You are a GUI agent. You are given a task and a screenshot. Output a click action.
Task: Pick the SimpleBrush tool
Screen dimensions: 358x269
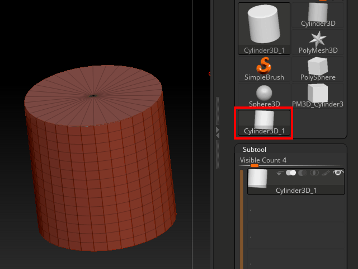coord(264,68)
